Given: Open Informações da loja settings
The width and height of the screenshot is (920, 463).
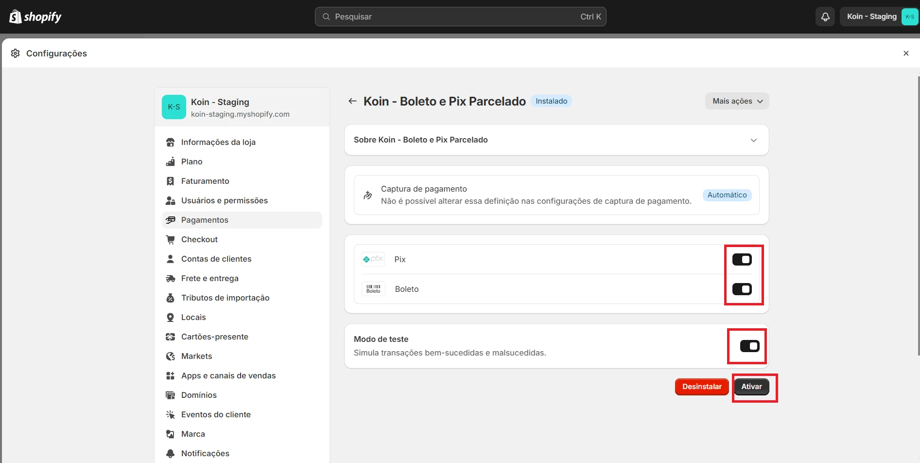Looking at the screenshot, I should [x=242, y=142].
